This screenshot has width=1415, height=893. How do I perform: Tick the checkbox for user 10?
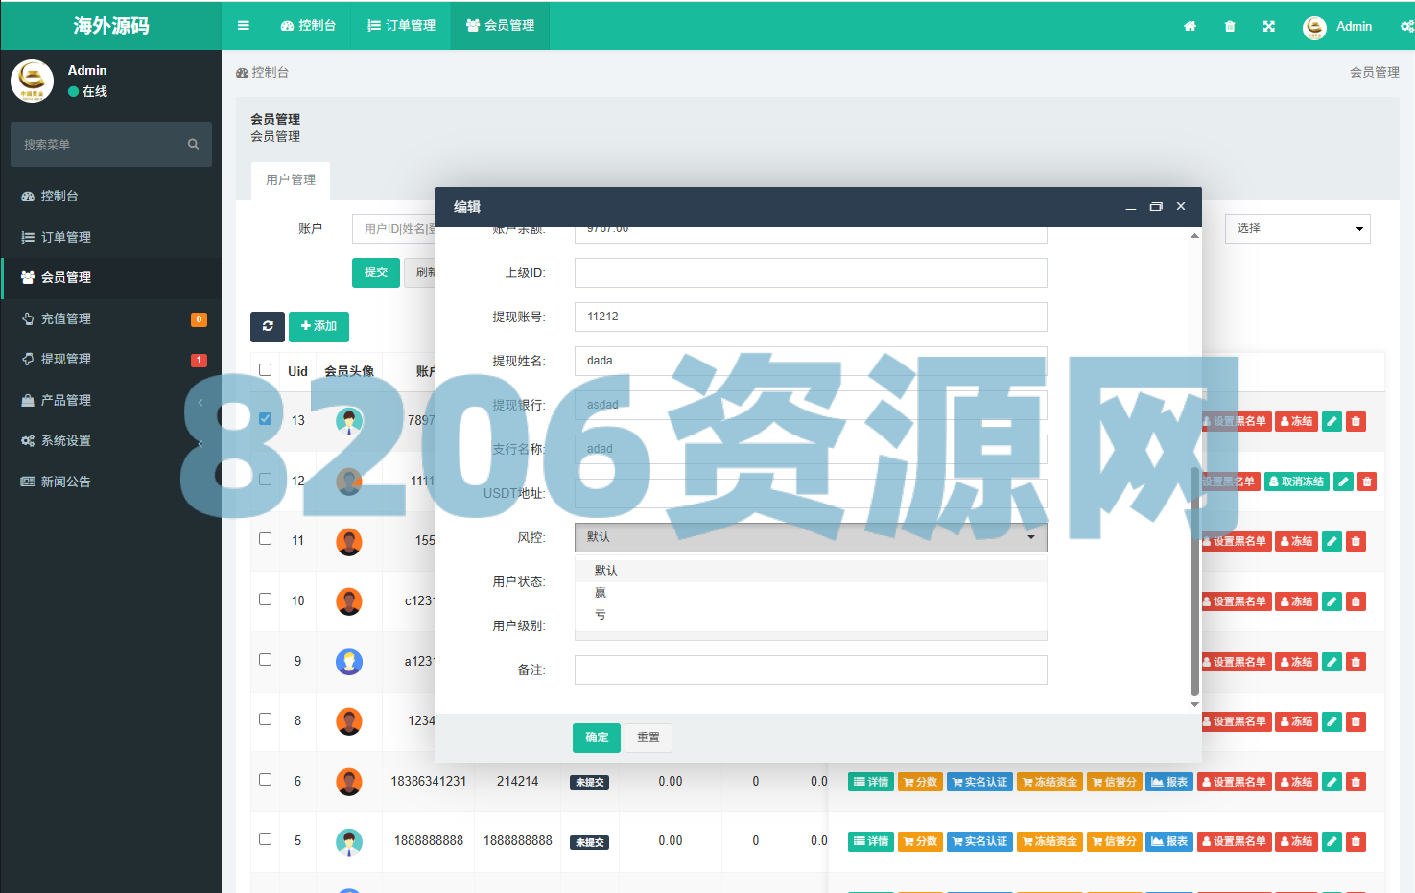click(x=266, y=599)
